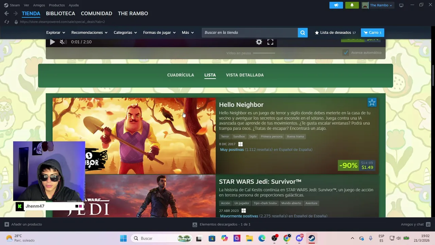Open the Windows Start menu
This screenshot has height=245, width=435.
(123, 238)
